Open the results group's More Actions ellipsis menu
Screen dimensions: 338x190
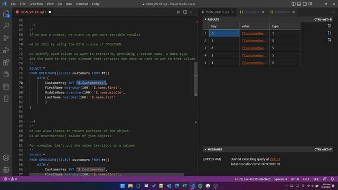(332, 12)
